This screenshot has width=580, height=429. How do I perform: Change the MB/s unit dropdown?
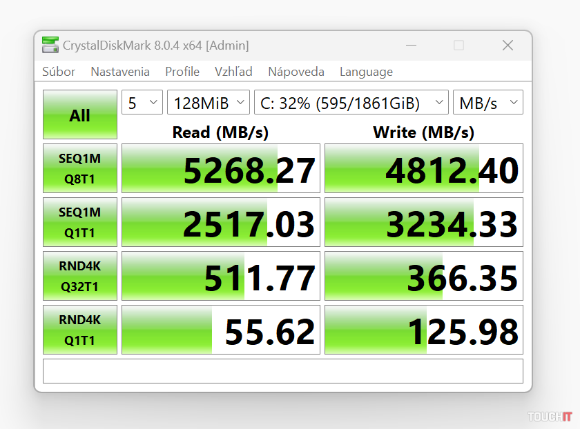tap(487, 103)
